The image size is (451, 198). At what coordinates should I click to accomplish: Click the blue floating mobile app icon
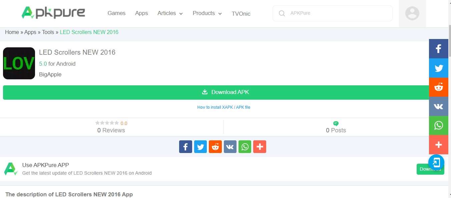pyautogui.click(x=436, y=163)
